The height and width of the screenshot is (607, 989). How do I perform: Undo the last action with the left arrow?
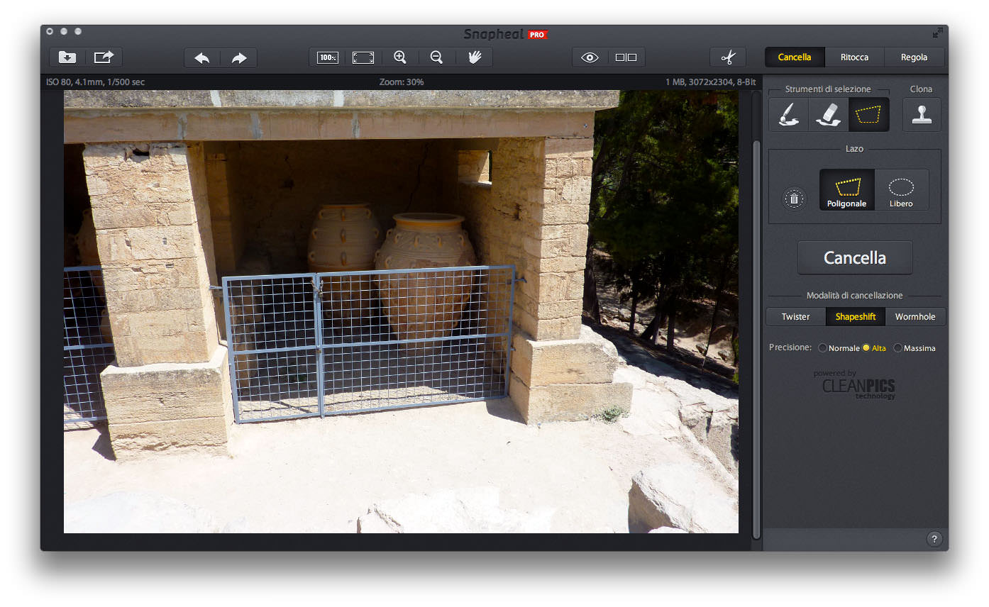pos(202,57)
